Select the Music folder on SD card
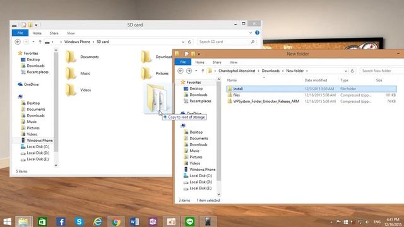This screenshot has height=227, width=404. (x=78, y=74)
